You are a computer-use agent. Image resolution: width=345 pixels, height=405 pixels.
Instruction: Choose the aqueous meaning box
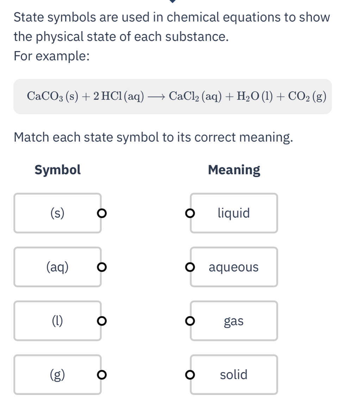click(x=233, y=267)
